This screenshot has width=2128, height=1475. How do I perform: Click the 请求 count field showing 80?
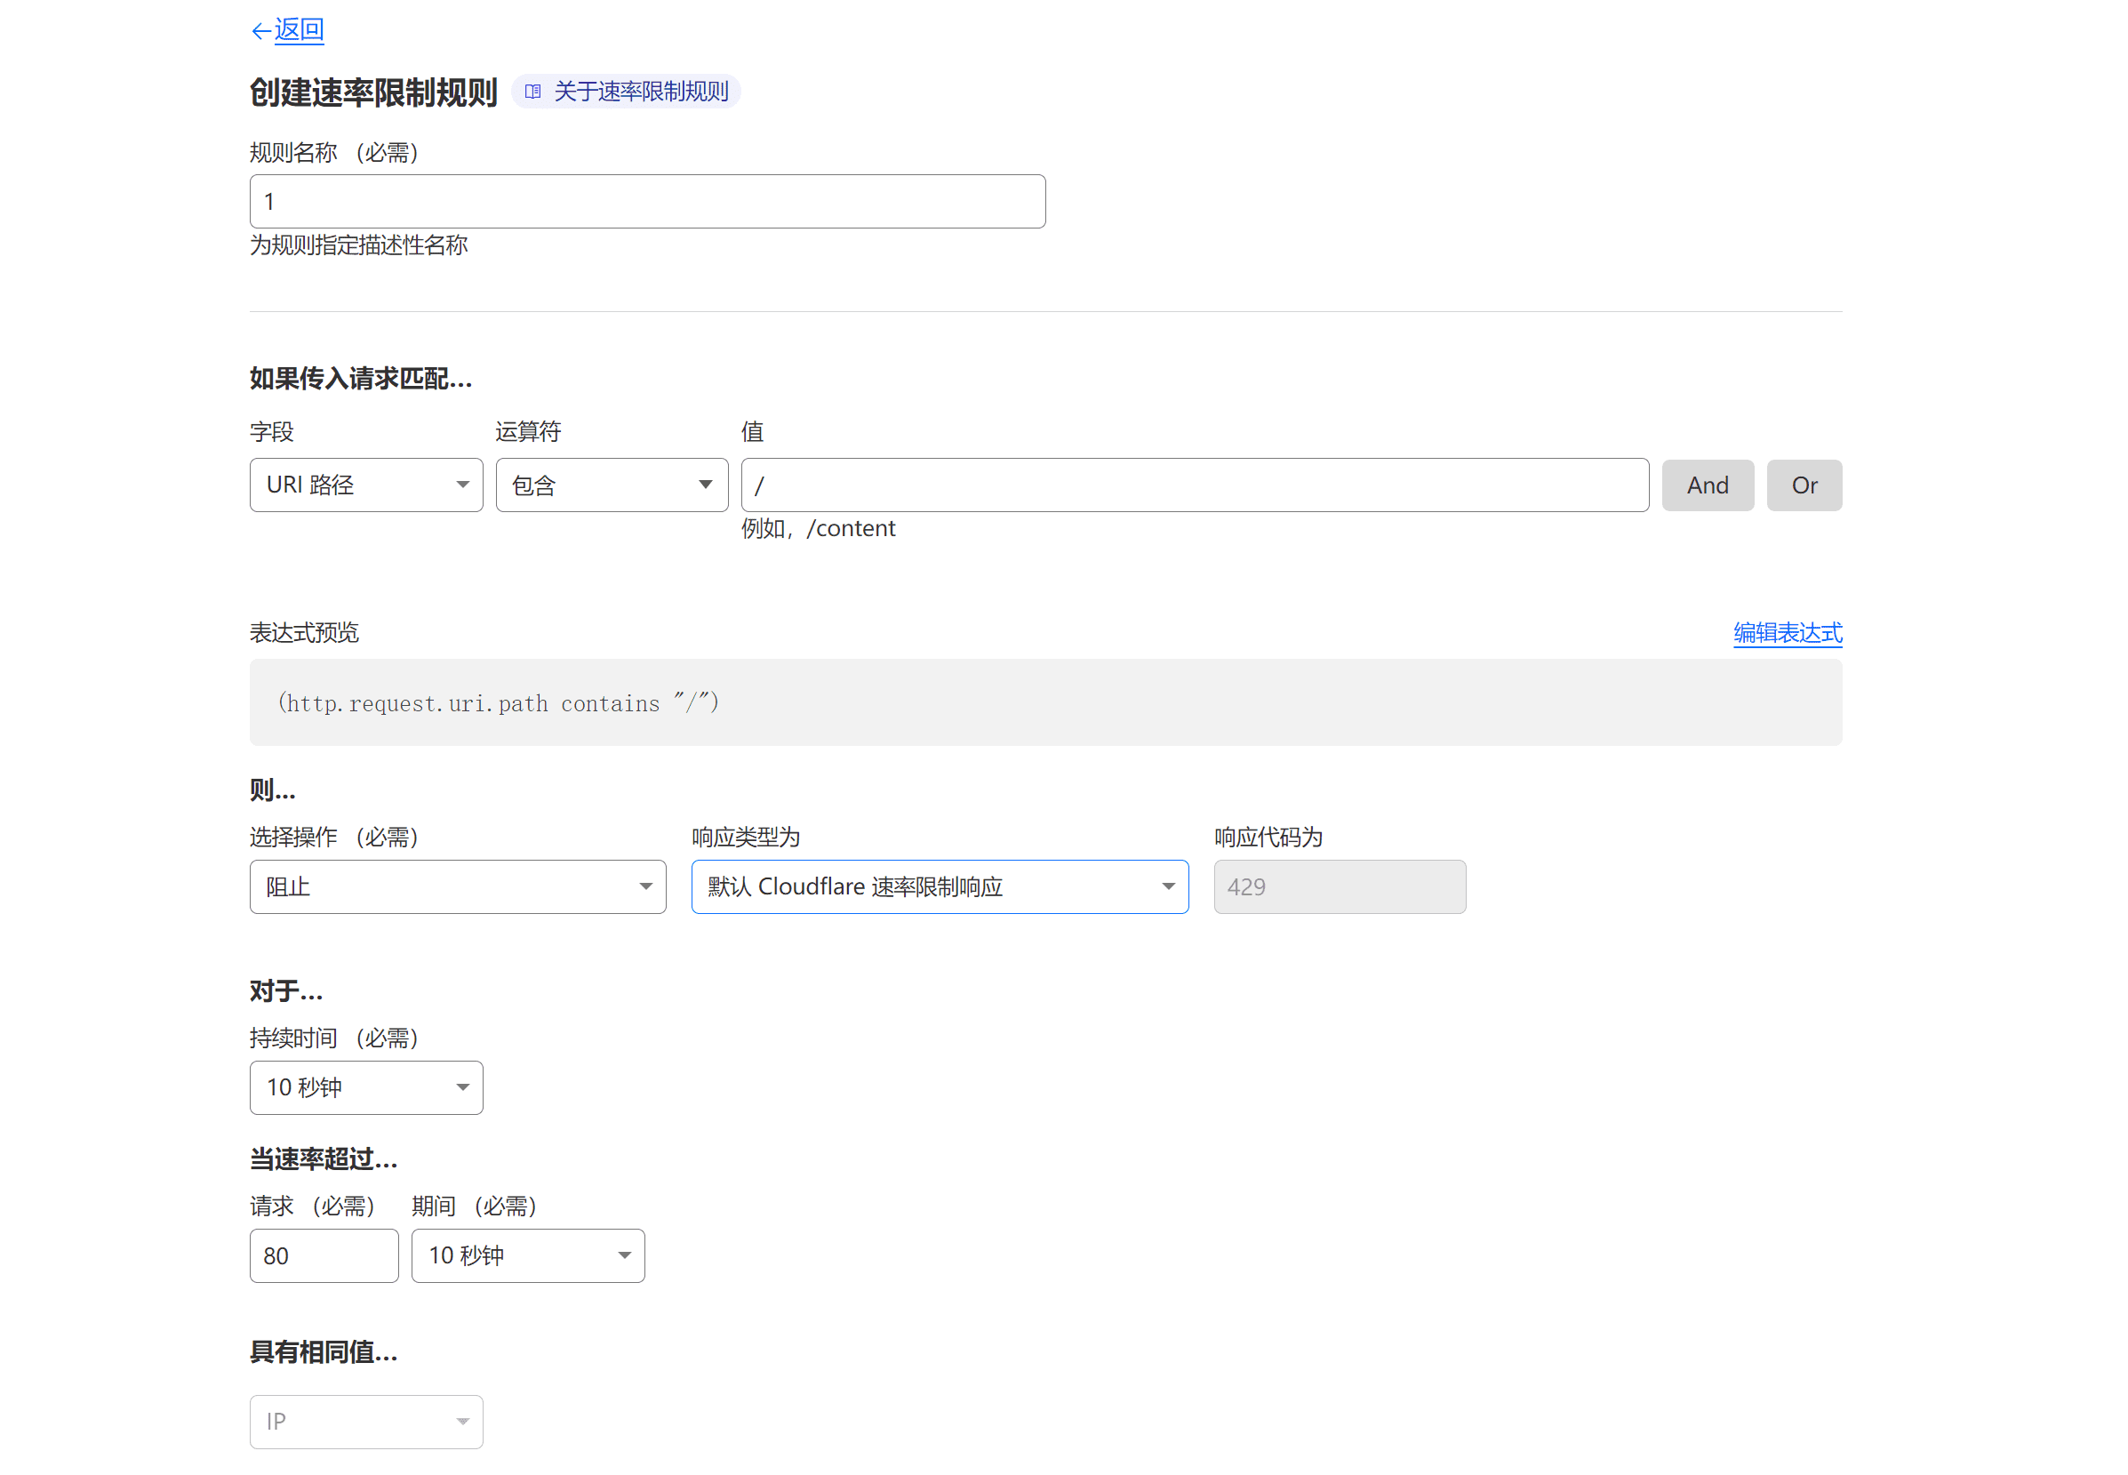click(324, 1256)
